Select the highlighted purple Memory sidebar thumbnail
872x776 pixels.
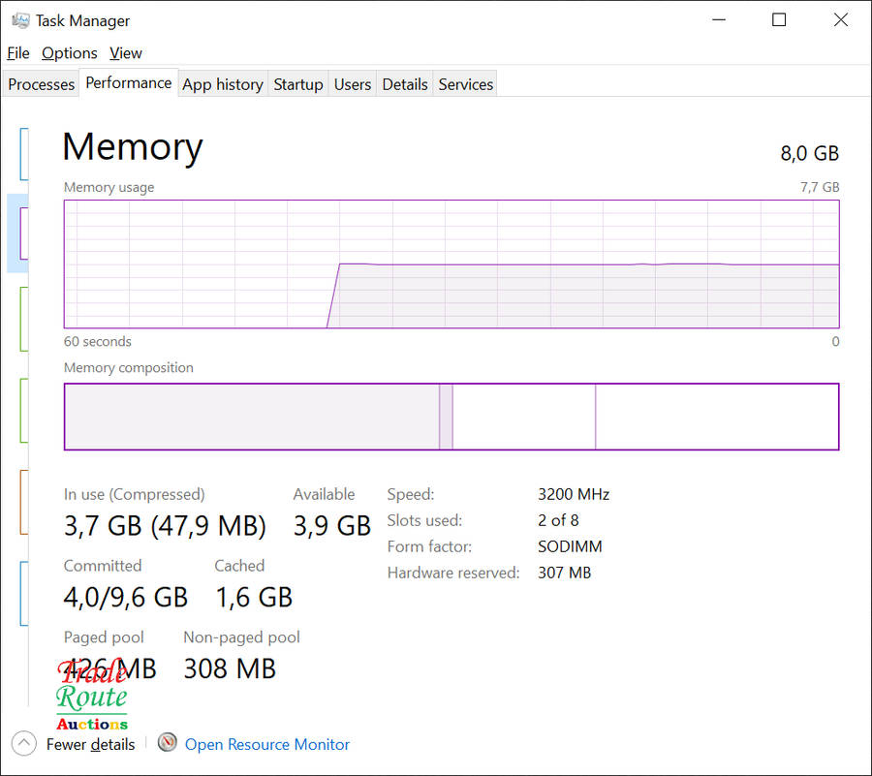[22, 233]
